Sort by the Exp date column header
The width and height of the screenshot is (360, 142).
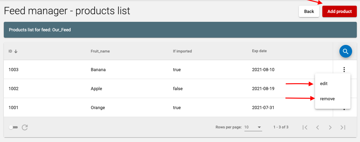point(259,51)
